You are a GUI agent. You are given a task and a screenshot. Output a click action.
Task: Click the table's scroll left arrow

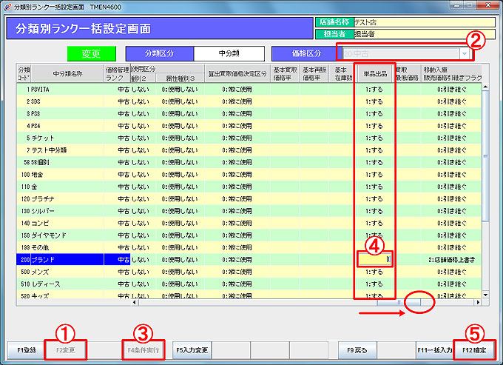tap(134, 302)
